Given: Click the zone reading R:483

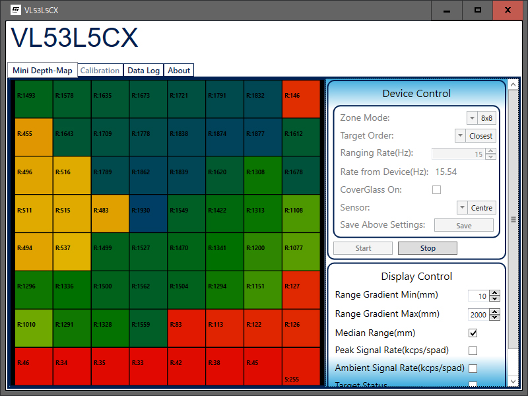Looking at the screenshot, I should (x=110, y=213).
